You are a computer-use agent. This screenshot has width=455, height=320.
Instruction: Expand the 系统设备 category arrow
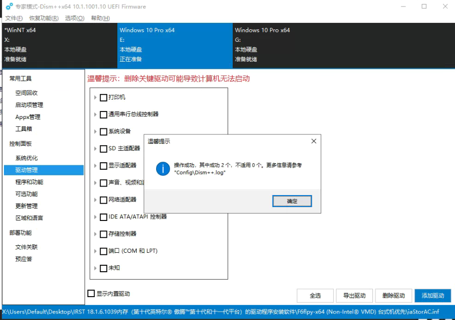(95, 132)
